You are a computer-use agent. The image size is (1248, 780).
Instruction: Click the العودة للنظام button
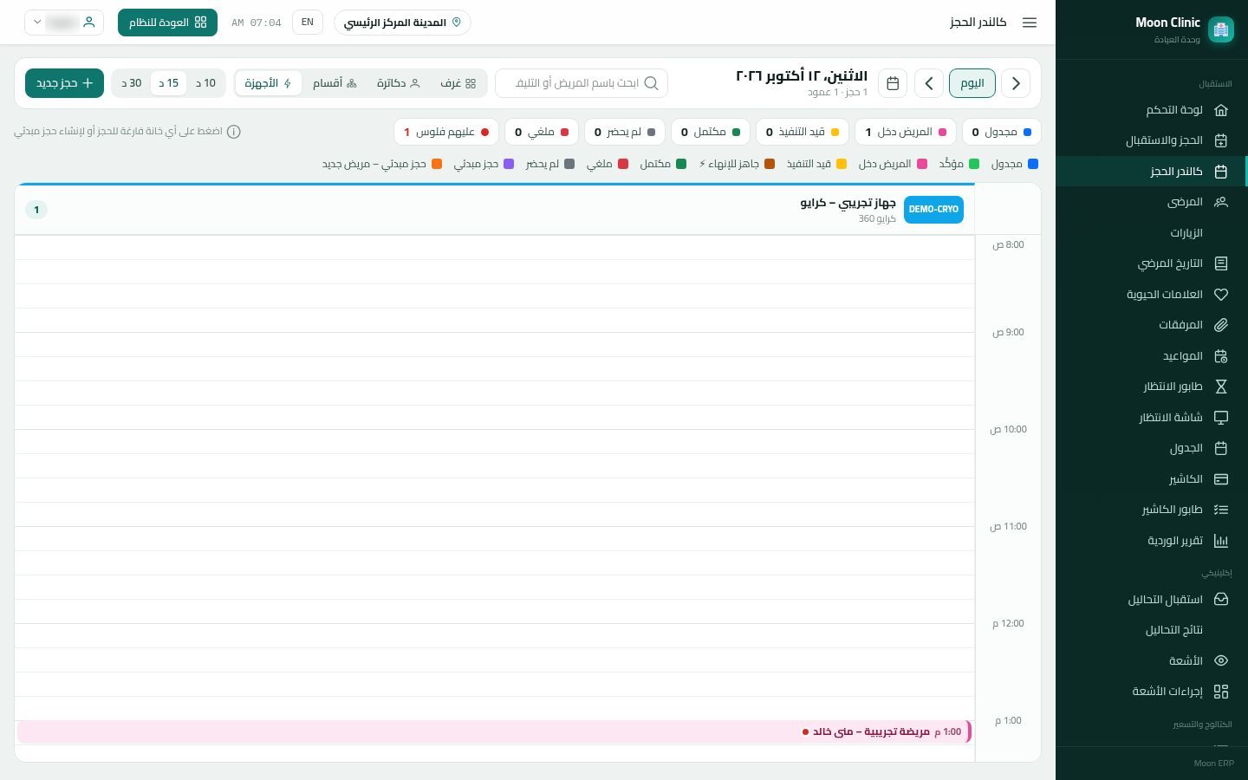167,23
